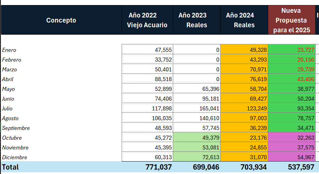This screenshot has height=174, width=319.
Task: Click the purple cell showing 54,967
Action: pyautogui.click(x=292, y=158)
